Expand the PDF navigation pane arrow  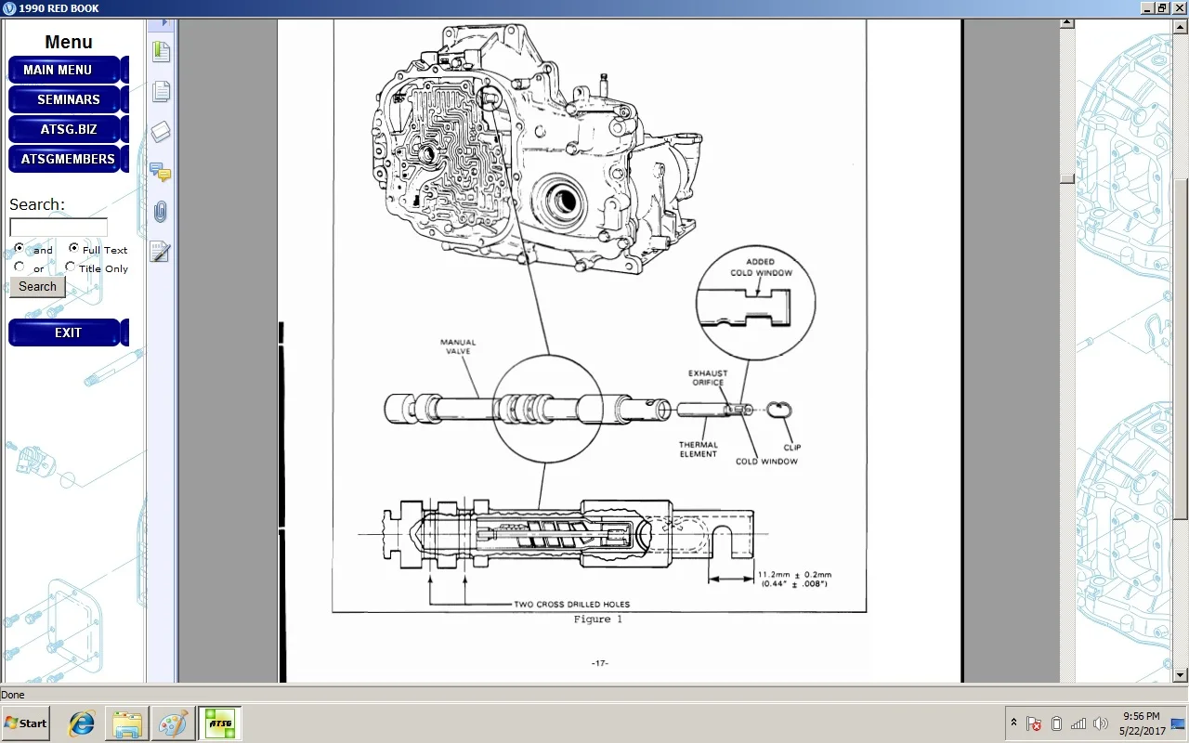(164, 22)
